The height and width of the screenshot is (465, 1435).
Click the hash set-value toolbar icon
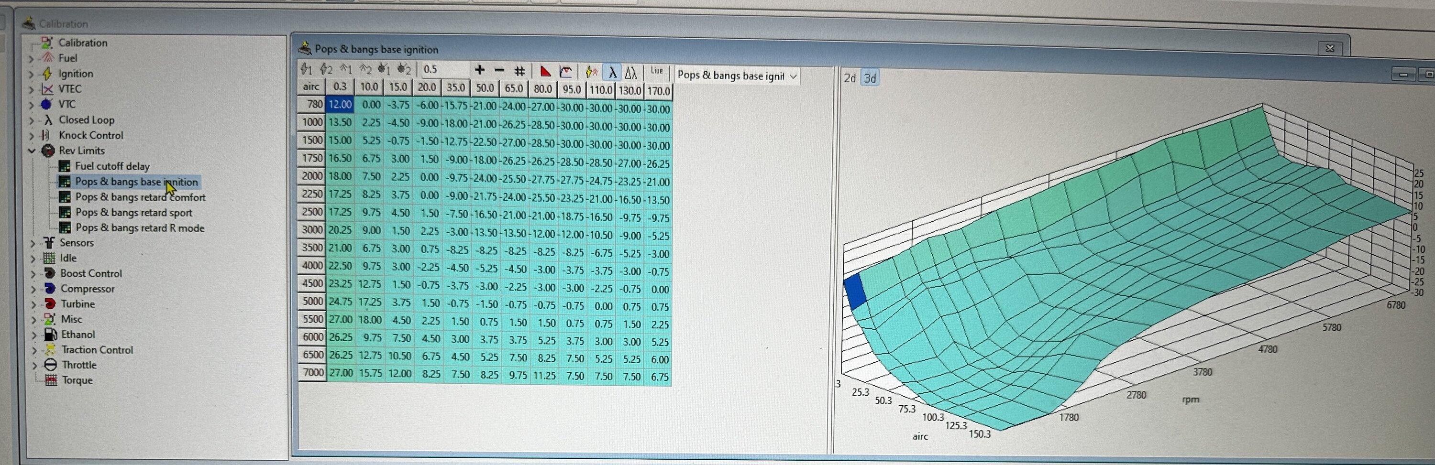(519, 71)
